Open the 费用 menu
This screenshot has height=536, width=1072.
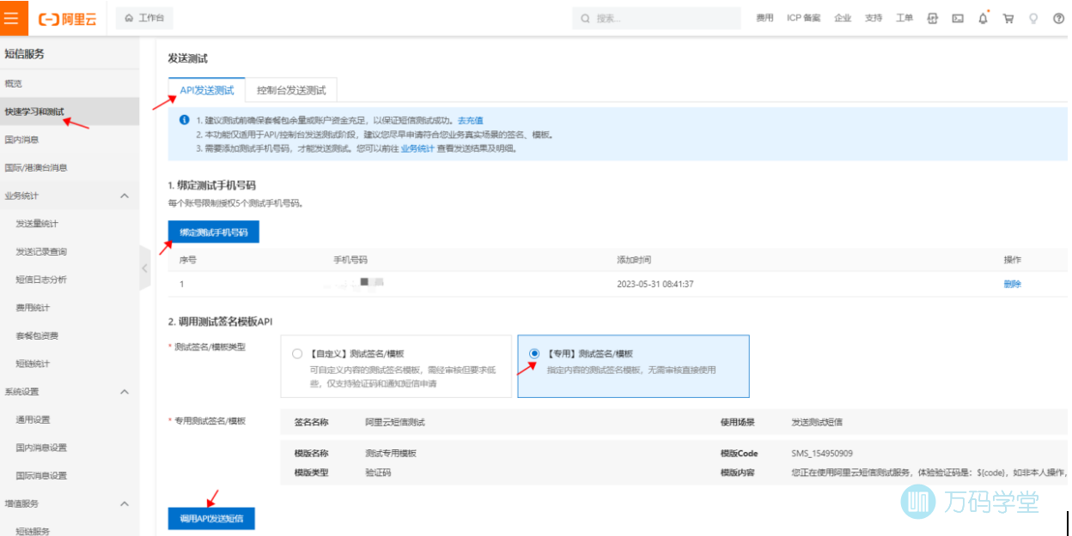(764, 18)
